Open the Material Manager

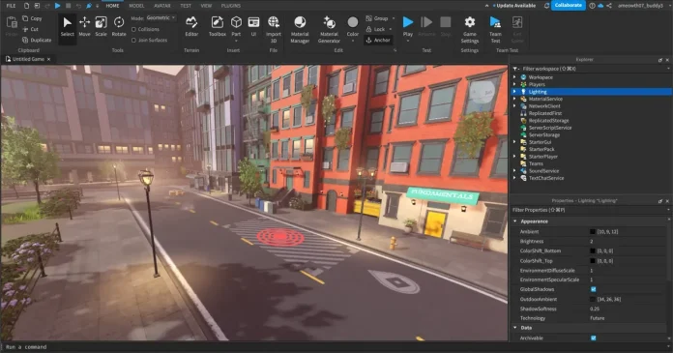(x=300, y=29)
